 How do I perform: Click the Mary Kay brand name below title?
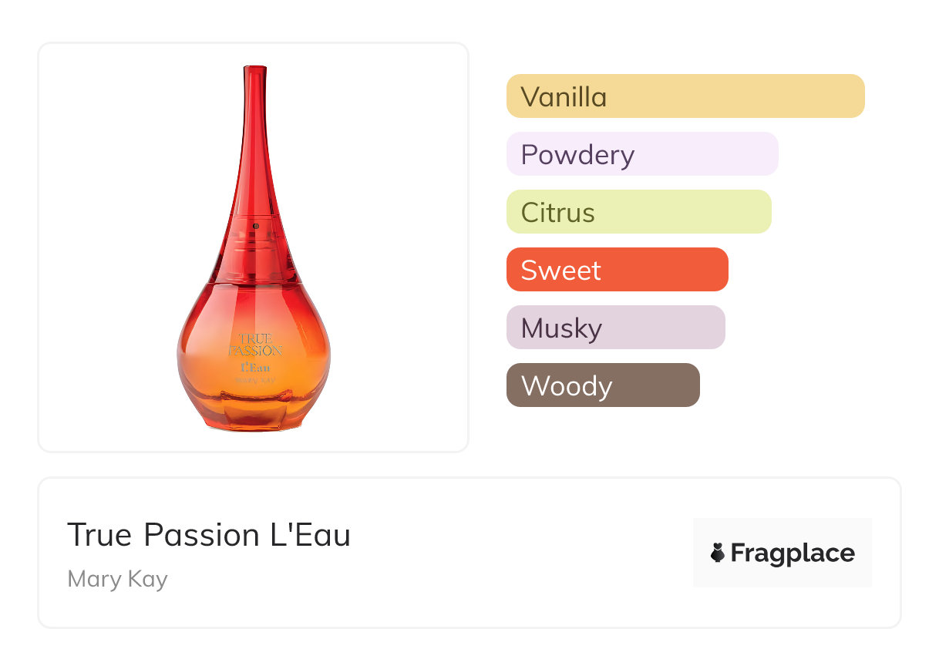(x=117, y=579)
